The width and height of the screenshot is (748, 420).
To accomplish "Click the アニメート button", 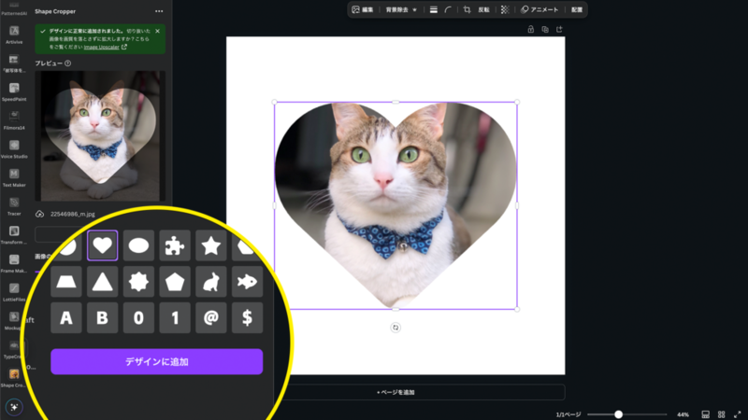I will pyautogui.click(x=539, y=9).
